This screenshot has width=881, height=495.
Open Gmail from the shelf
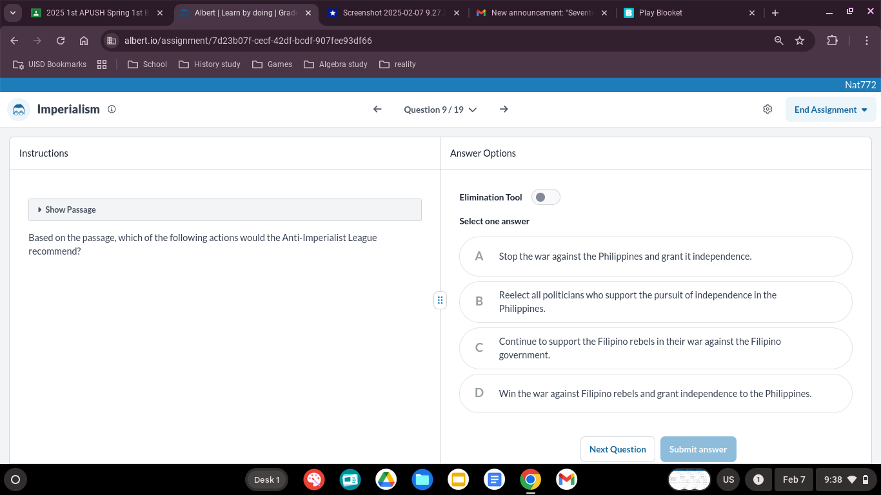coord(567,480)
